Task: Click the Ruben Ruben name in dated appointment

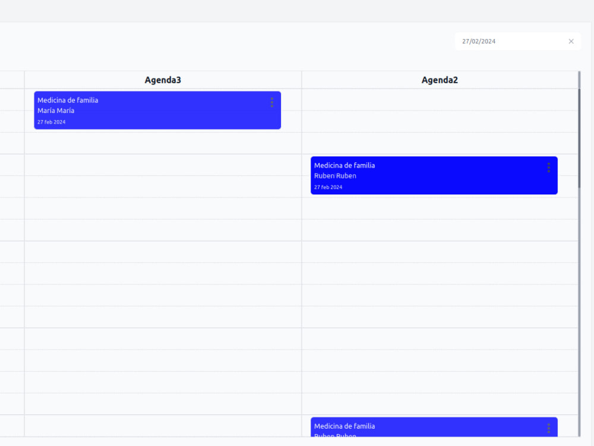Action: (335, 176)
